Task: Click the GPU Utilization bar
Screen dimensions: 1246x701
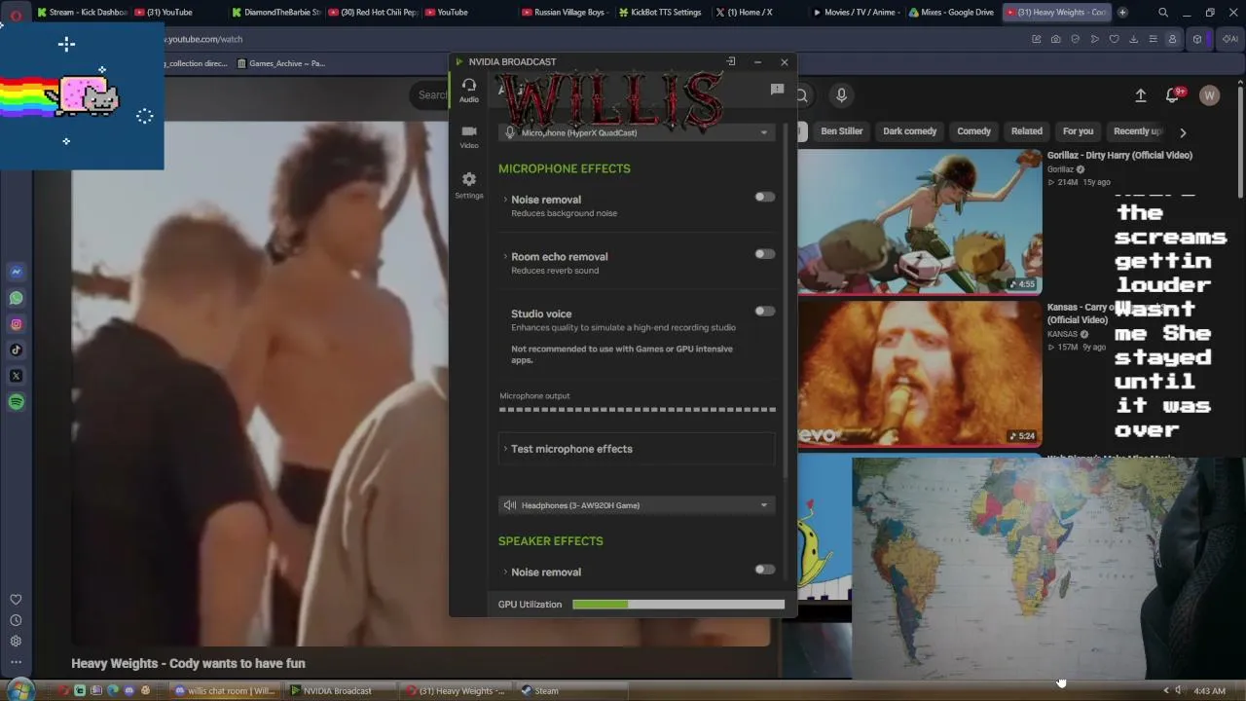Action: 678,605
